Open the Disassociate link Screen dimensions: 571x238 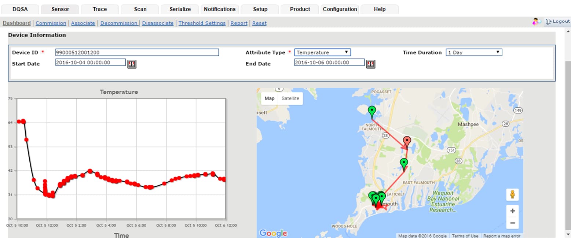158,23
